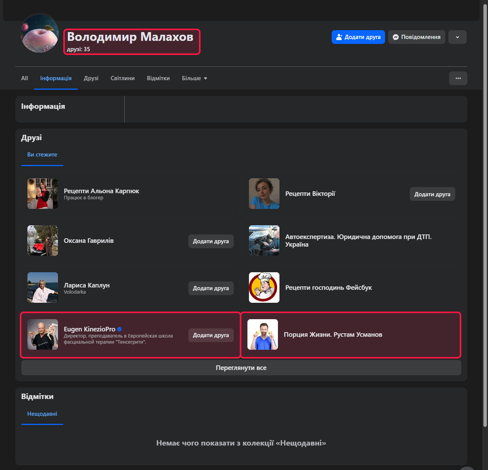Screen dimensions: 488x470
Task: Open Рецепти Вікторії profile thumbnail
Action: [x=264, y=194]
